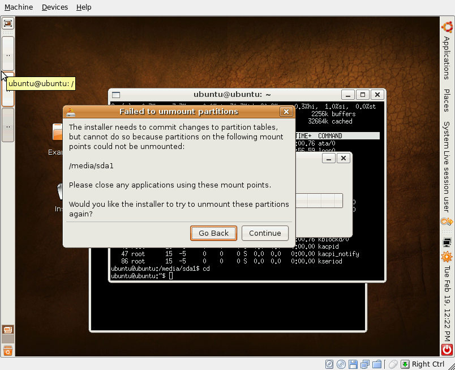Click the workspace switcher
455x370 pixels.
coord(8,334)
